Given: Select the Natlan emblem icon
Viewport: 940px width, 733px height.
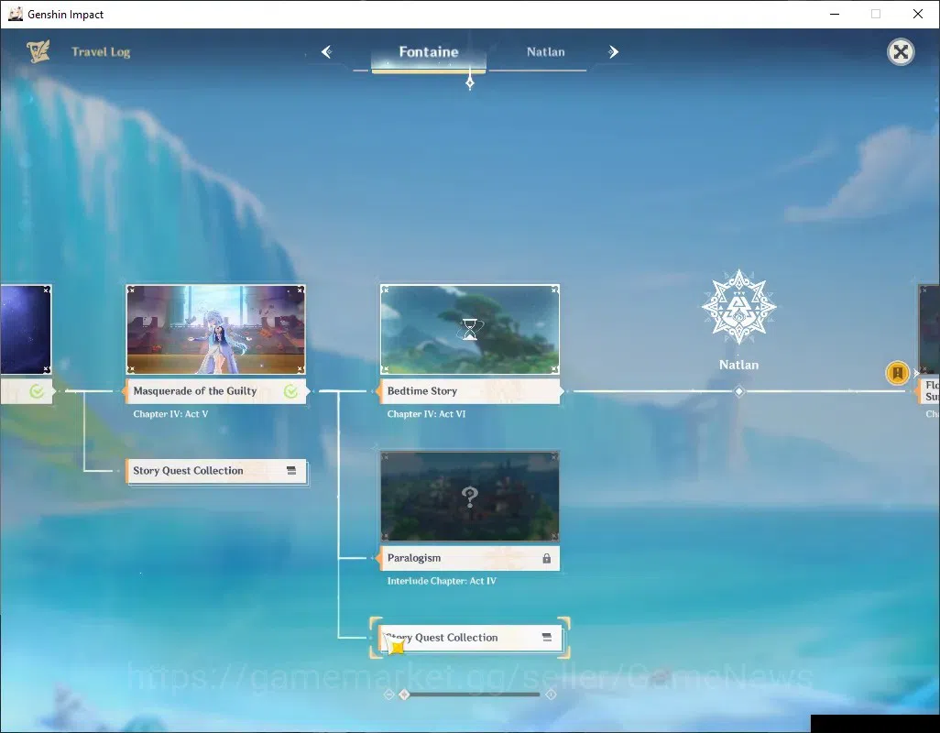Looking at the screenshot, I should pyautogui.click(x=738, y=307).
